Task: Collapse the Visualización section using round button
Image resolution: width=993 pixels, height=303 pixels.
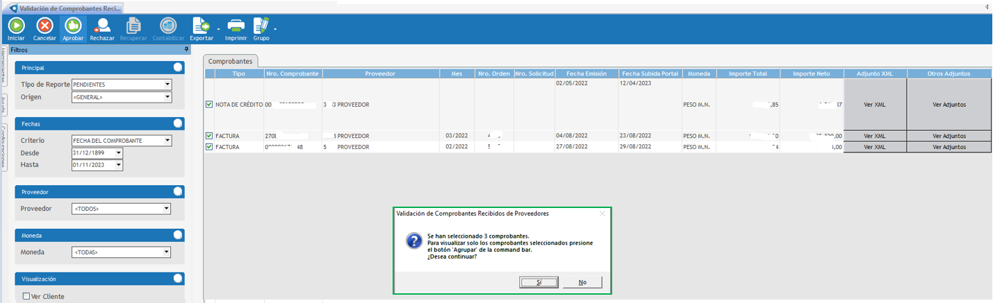Action: (x=178, y=279)
